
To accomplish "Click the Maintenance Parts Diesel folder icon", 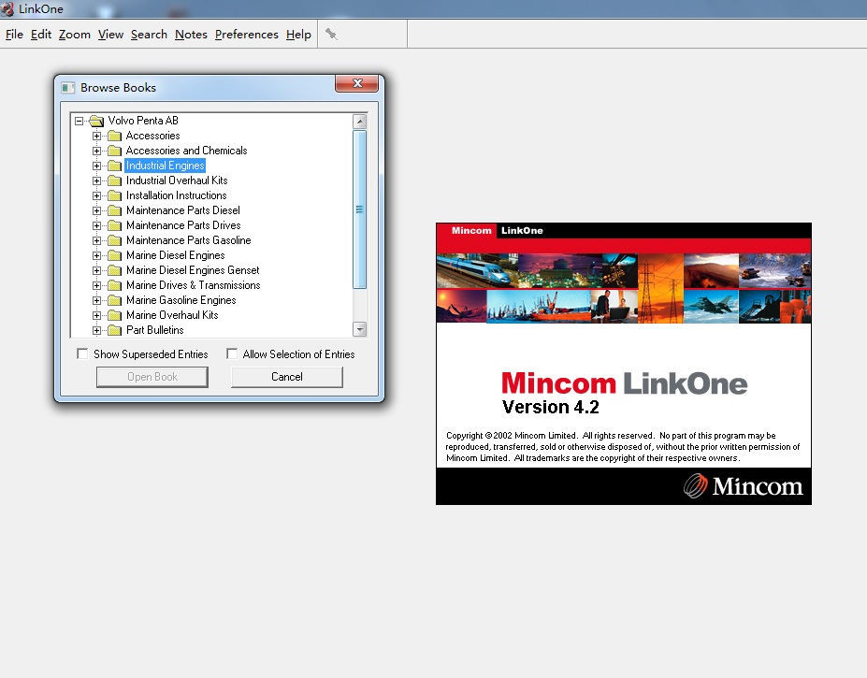I will click(114, 210).
